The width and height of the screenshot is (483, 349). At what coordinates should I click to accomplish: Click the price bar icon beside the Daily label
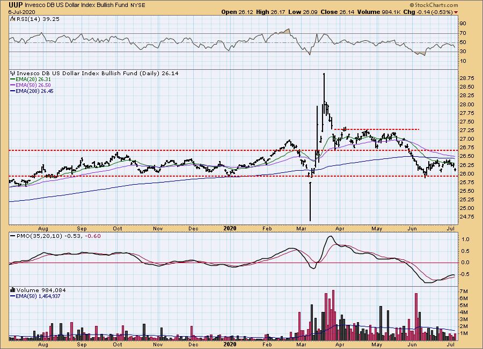click(13, 74)
